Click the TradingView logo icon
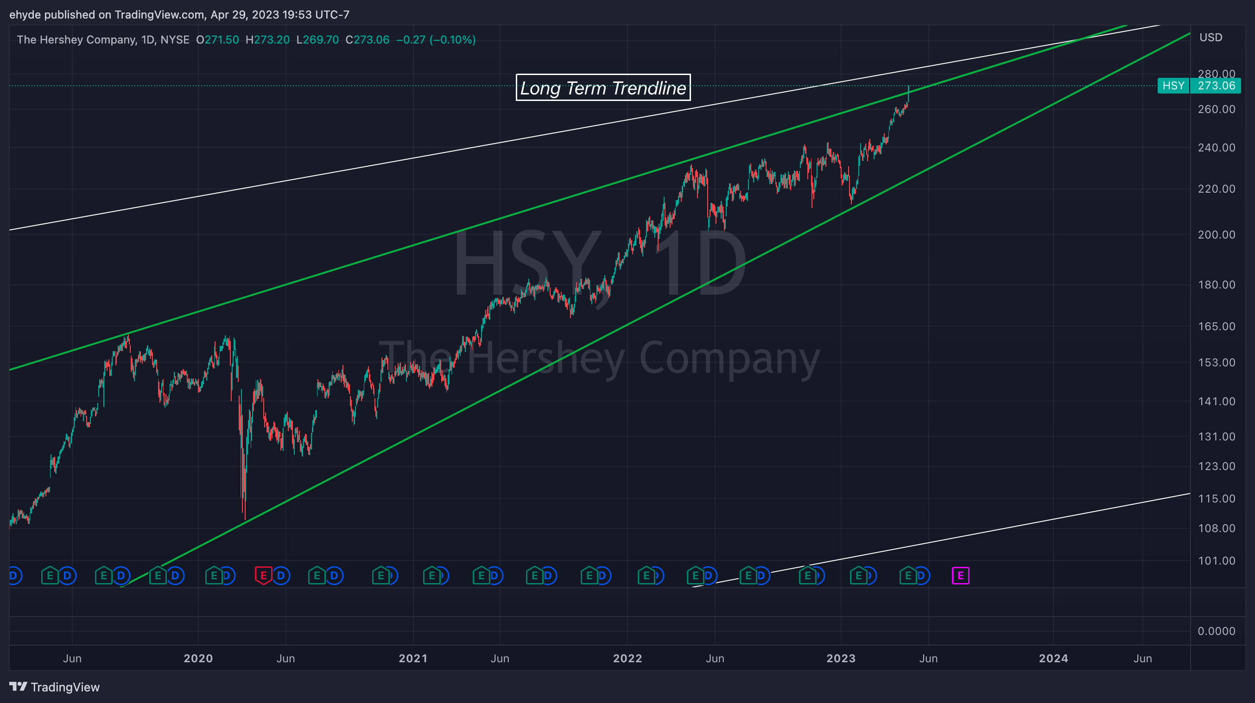The width and height of the screenshot is (1255, 703). (18, 686)
